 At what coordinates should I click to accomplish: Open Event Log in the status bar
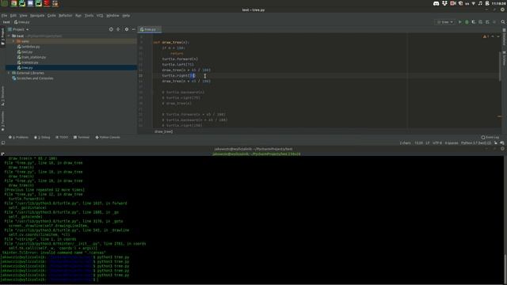pyautogui.click(x=490, y=137)
